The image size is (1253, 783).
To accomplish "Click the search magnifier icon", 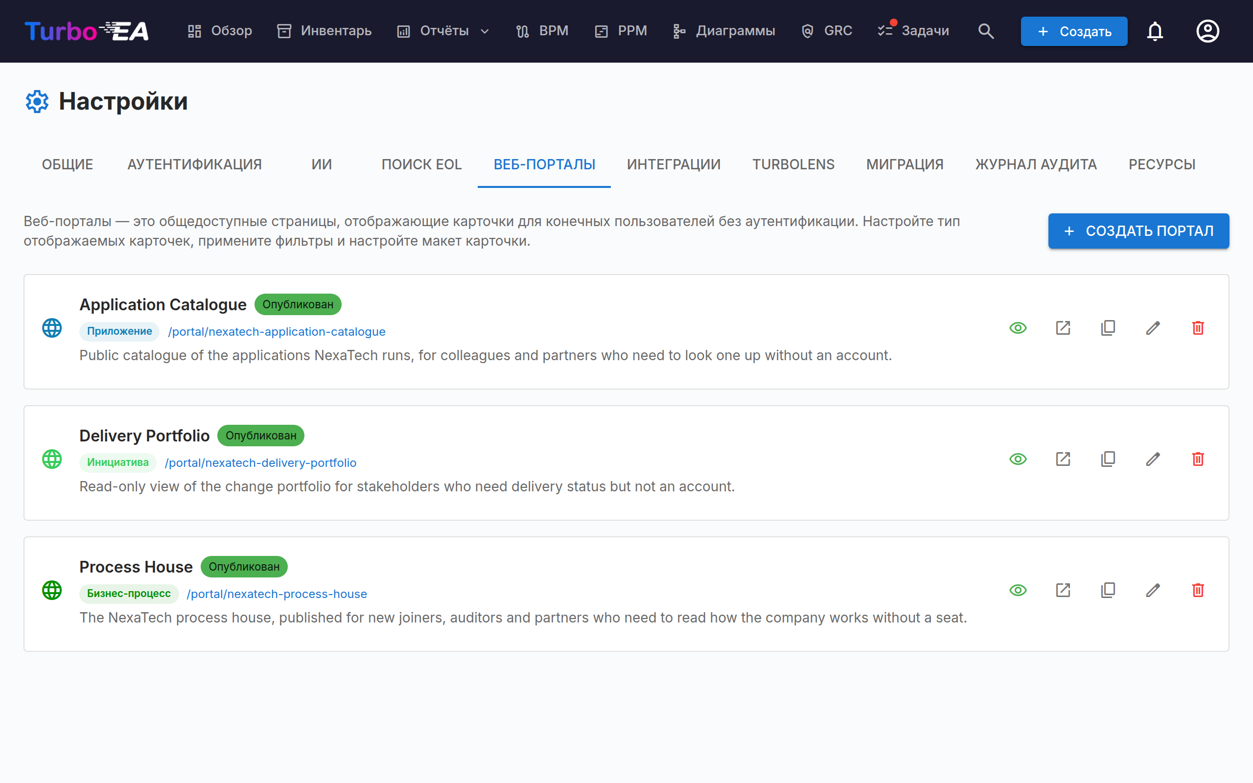I will [986, 31].
